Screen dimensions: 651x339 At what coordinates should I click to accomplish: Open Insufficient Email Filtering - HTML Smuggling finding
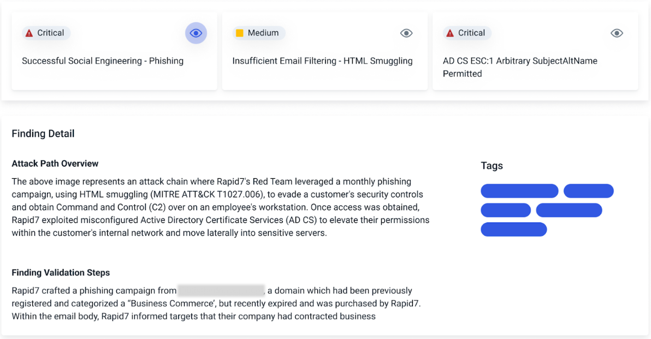(x=322, y=61)
